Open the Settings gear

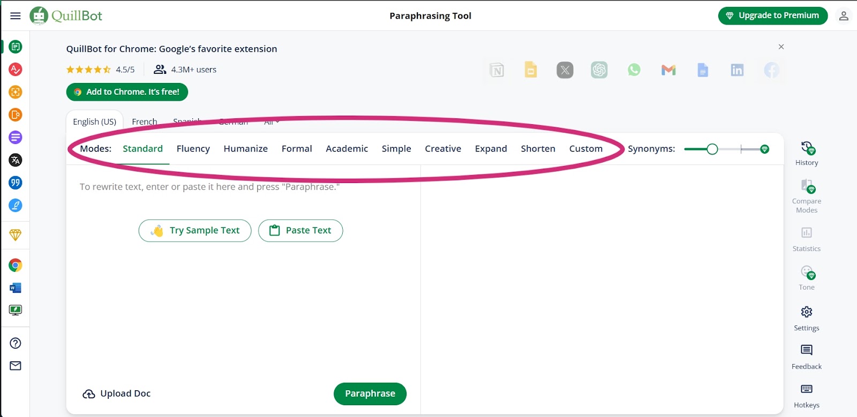click(x=807, y=319)
